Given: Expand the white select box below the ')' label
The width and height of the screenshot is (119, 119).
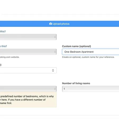Looking at the screenshot, I should [x=28, y=70].
